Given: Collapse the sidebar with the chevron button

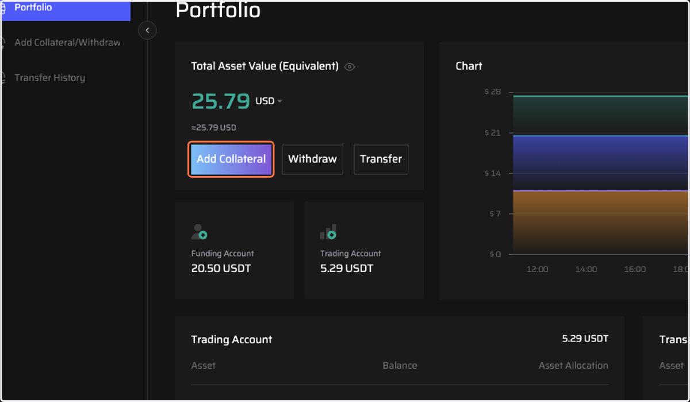Looking at the screenshot, I should pos(147,30).
